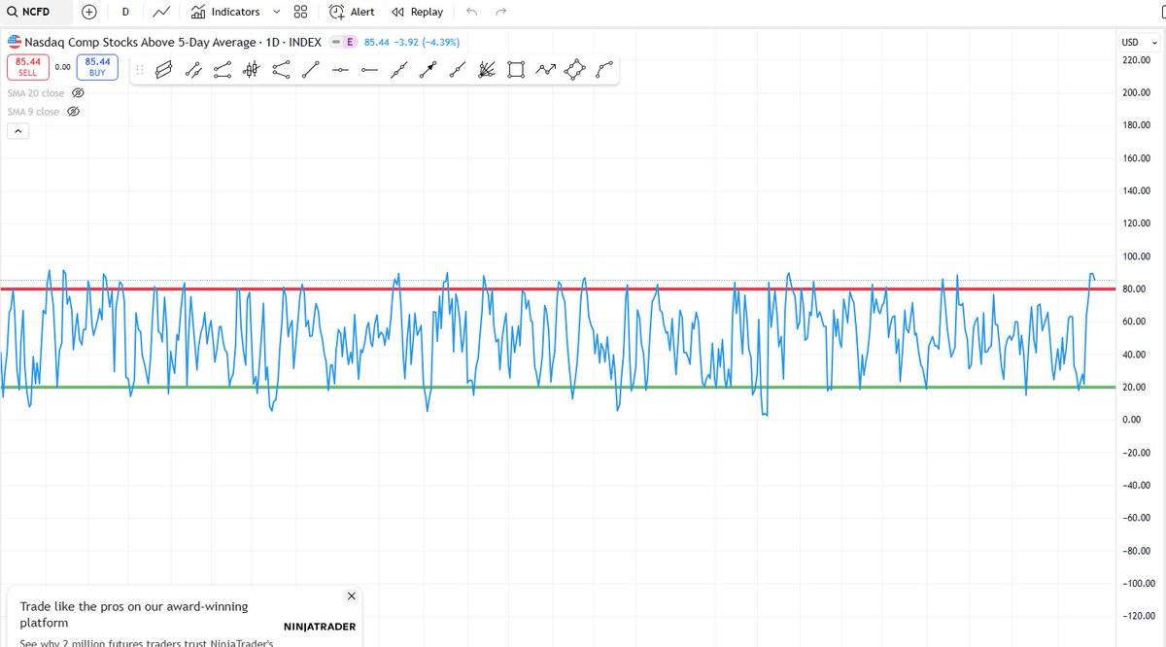Click the gray minus badge beside E
This screenshot has width=1166, height=647.
(336, 42)
